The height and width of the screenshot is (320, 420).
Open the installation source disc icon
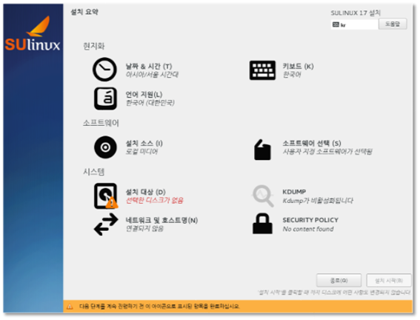105,147
